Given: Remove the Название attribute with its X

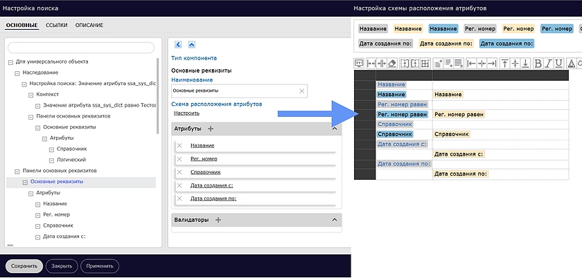Looking at the screenshot, I should pyautogui.click(x=179, y=145).
